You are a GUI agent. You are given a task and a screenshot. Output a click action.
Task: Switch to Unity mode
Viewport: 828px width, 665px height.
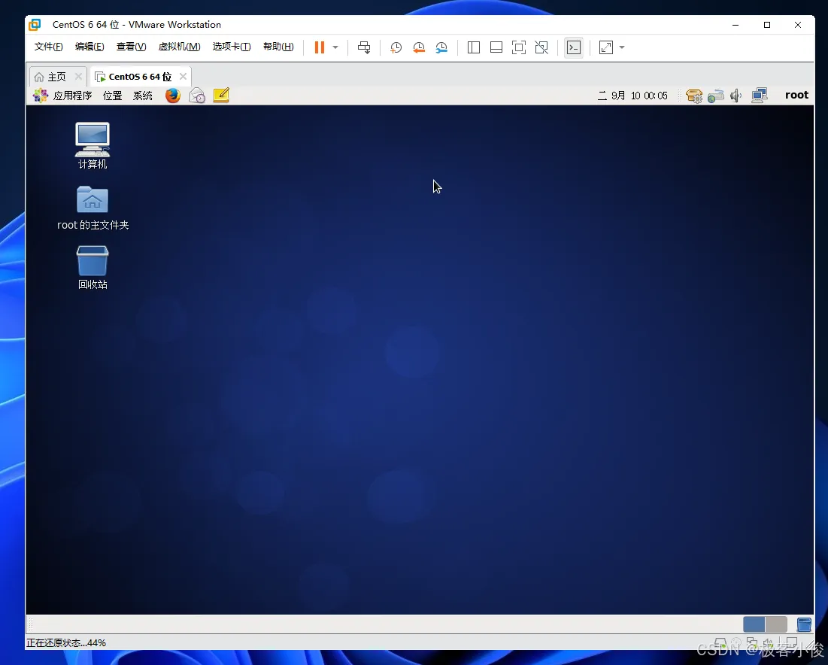pyautogui.click(x=541, y=47)
